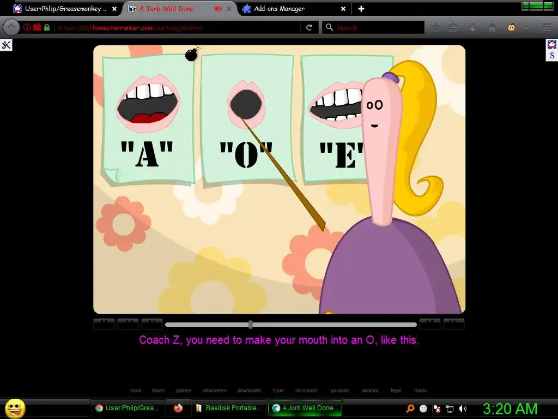Image resolution: width=558 pixels, height=419 pixels.
Task: Click the pink subtitle caption text
Action: pos(279,340)
